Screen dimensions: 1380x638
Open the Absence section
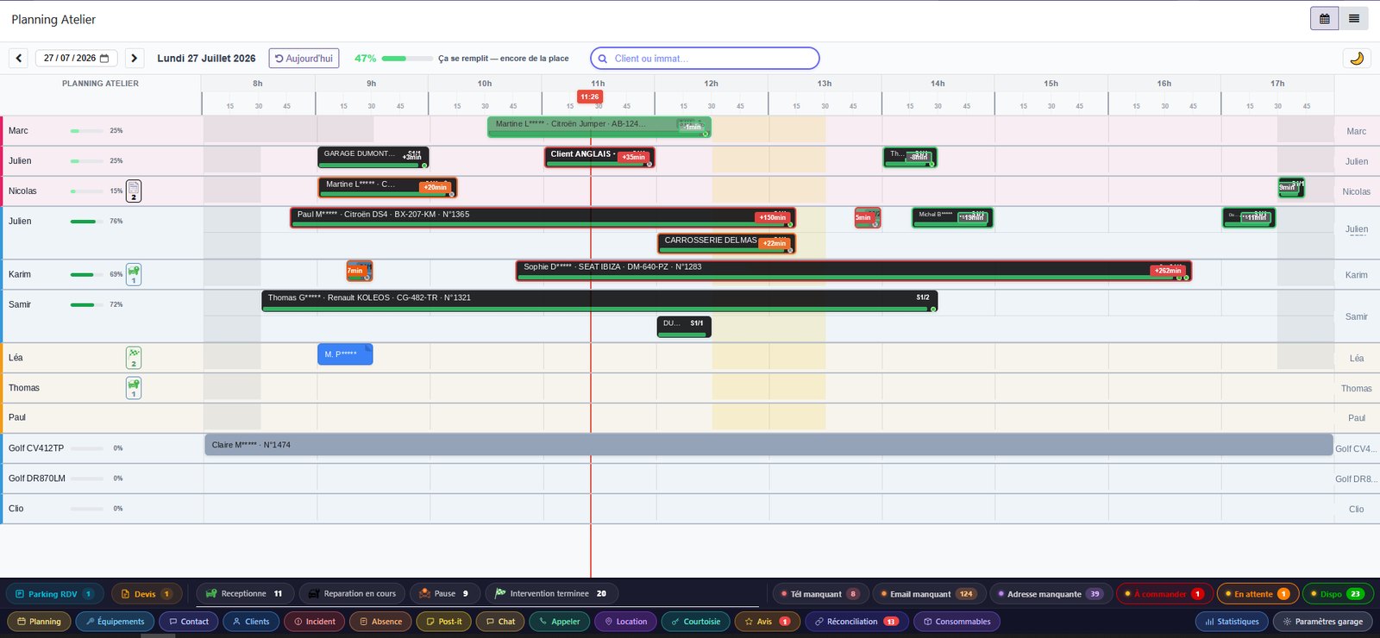380,622
